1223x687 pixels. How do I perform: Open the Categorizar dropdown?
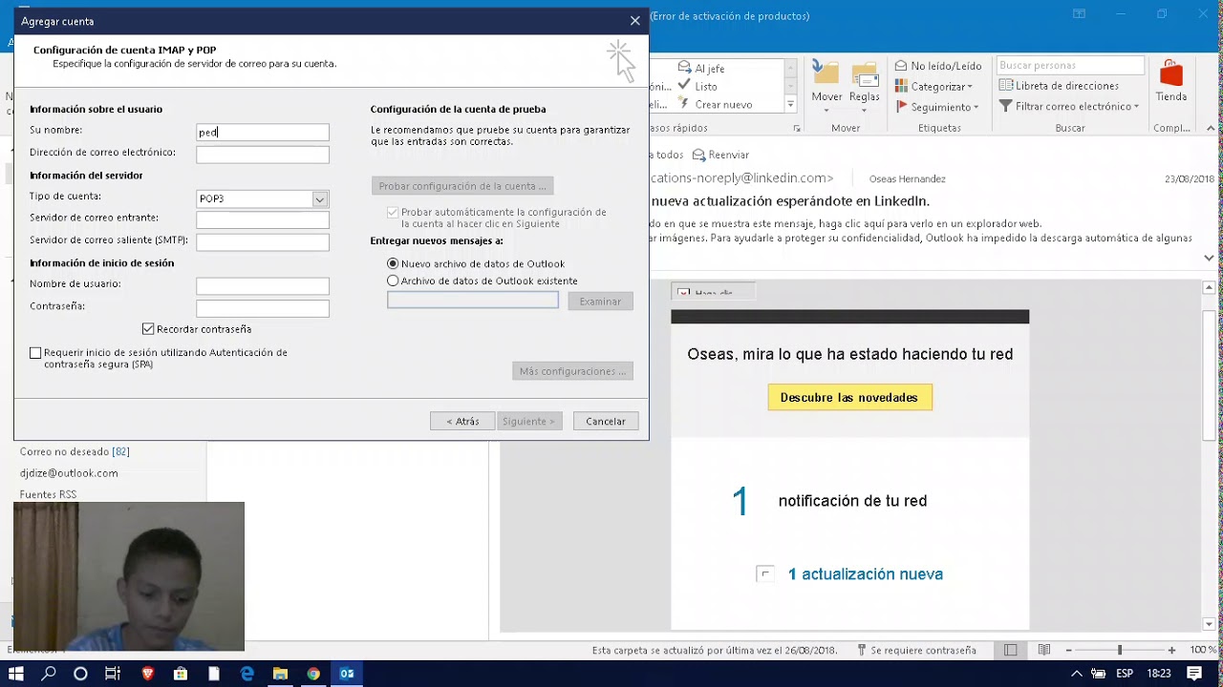coord(970,87)
